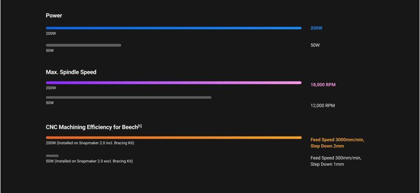Image resolution: width=420 pixels, height=193 pixels.
Task: Click the "50W" value in the right column
Action: [x=315, y=45]
